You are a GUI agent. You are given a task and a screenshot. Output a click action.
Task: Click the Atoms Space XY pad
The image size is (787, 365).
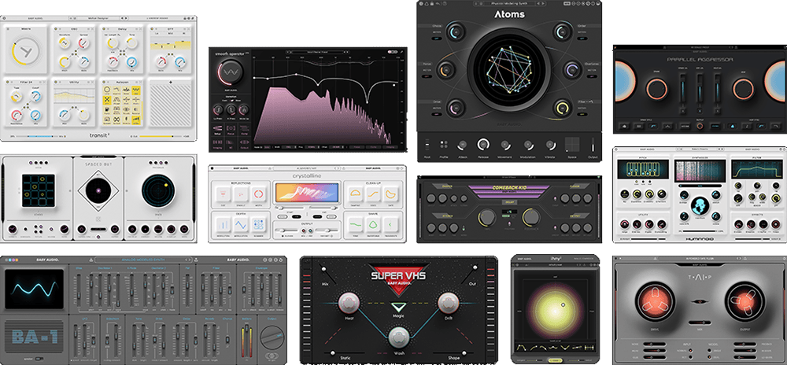point(574,145)
